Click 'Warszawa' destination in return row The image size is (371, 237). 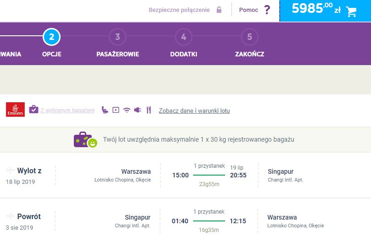(282, 217)
